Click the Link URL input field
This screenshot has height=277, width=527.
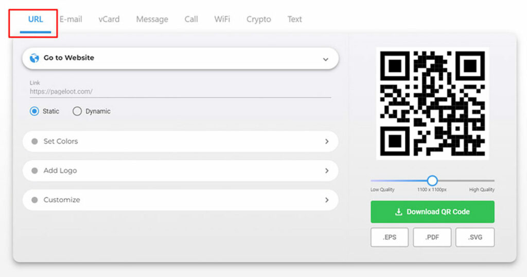tap(180, 92)
